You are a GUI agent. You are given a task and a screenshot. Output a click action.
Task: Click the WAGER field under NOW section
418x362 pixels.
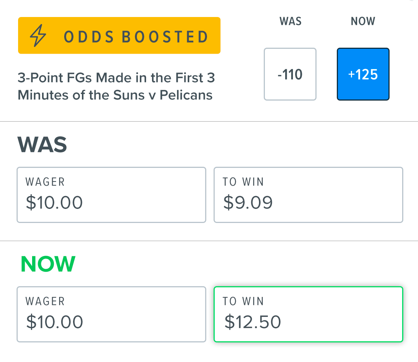pos(111,314)
